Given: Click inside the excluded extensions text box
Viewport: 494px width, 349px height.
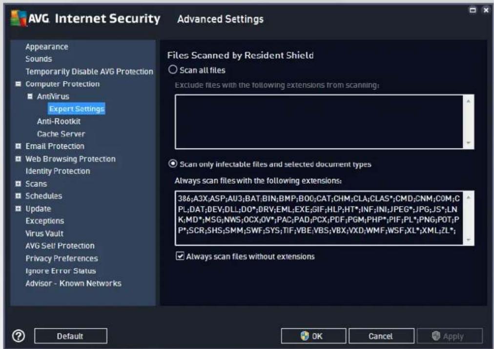Looking at the screenshot, I should point(319,122).
